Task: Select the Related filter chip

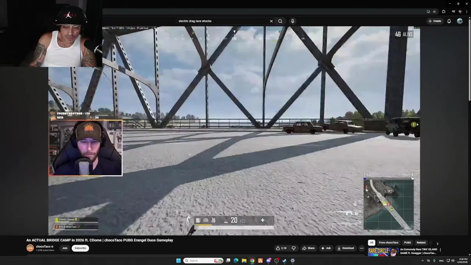Action: [421, 243]
